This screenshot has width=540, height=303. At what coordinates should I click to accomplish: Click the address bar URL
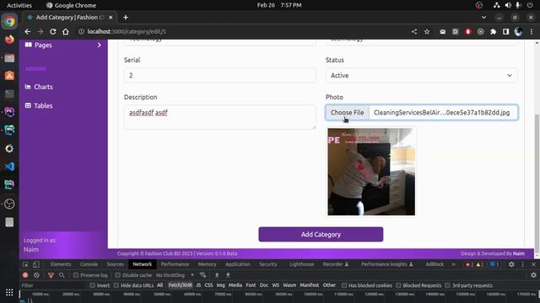click(x=127, y=32)
